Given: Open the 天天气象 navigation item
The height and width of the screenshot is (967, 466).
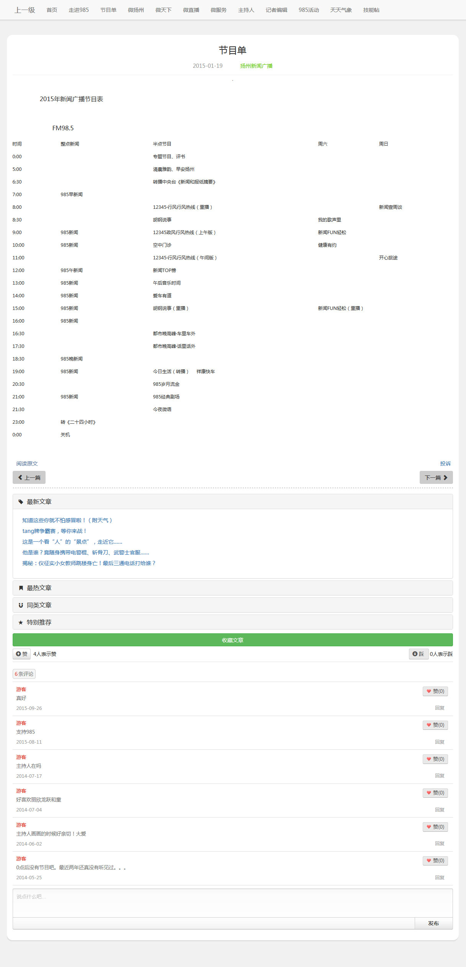Looking at the screenshot, I should (x=341, y=10).
